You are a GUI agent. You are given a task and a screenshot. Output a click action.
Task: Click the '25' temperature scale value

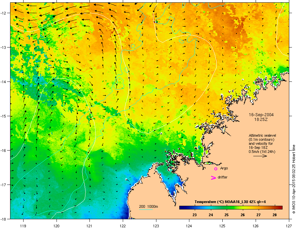[226, 215]
